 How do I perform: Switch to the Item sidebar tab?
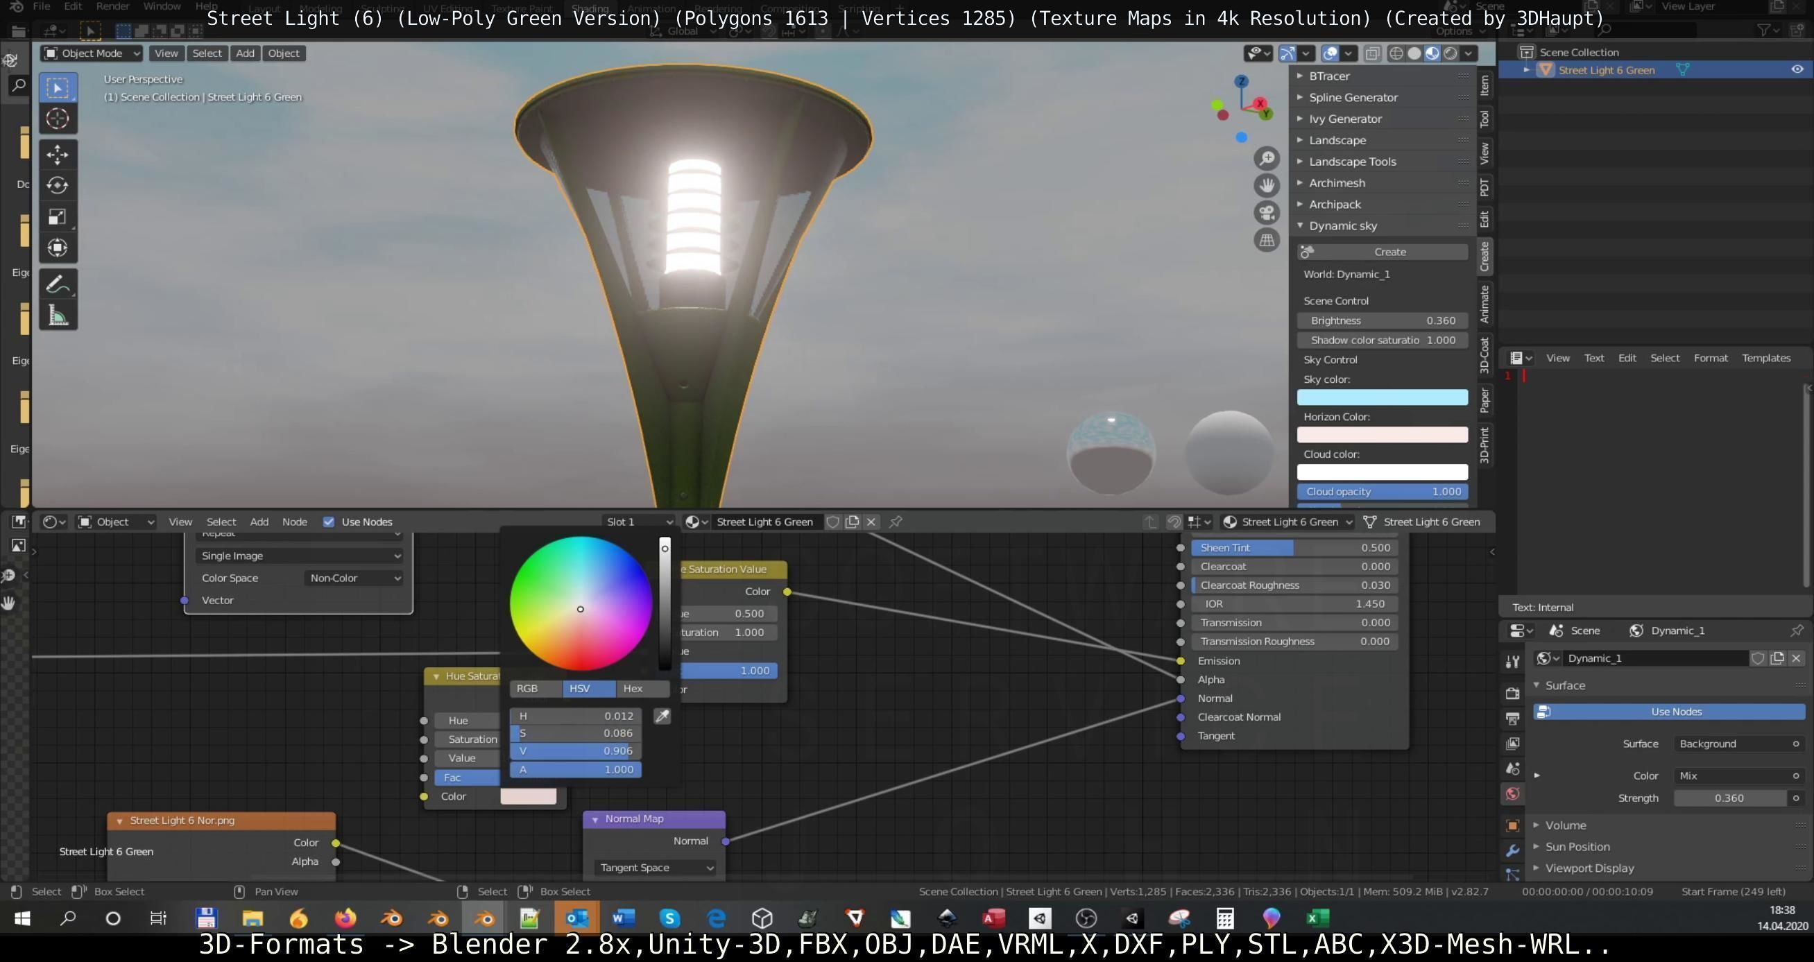pyautogui.click(x=1484, y=85)
